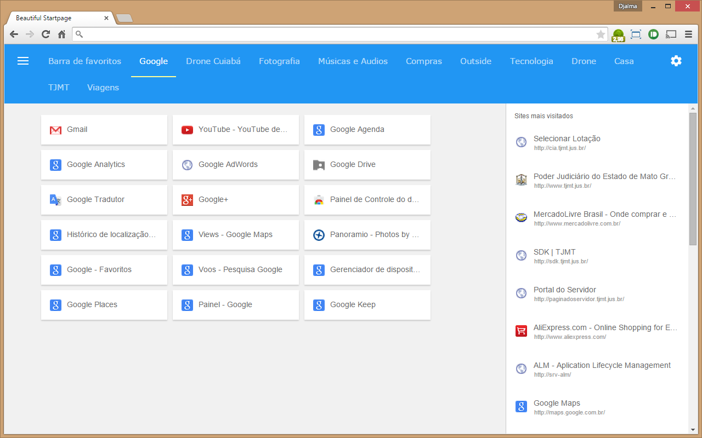Image resolution: width=702 pixels, height=438 pixels.
Task: Click the sidebar vertical scrollbar thumb
Action: tap(693, 178)
